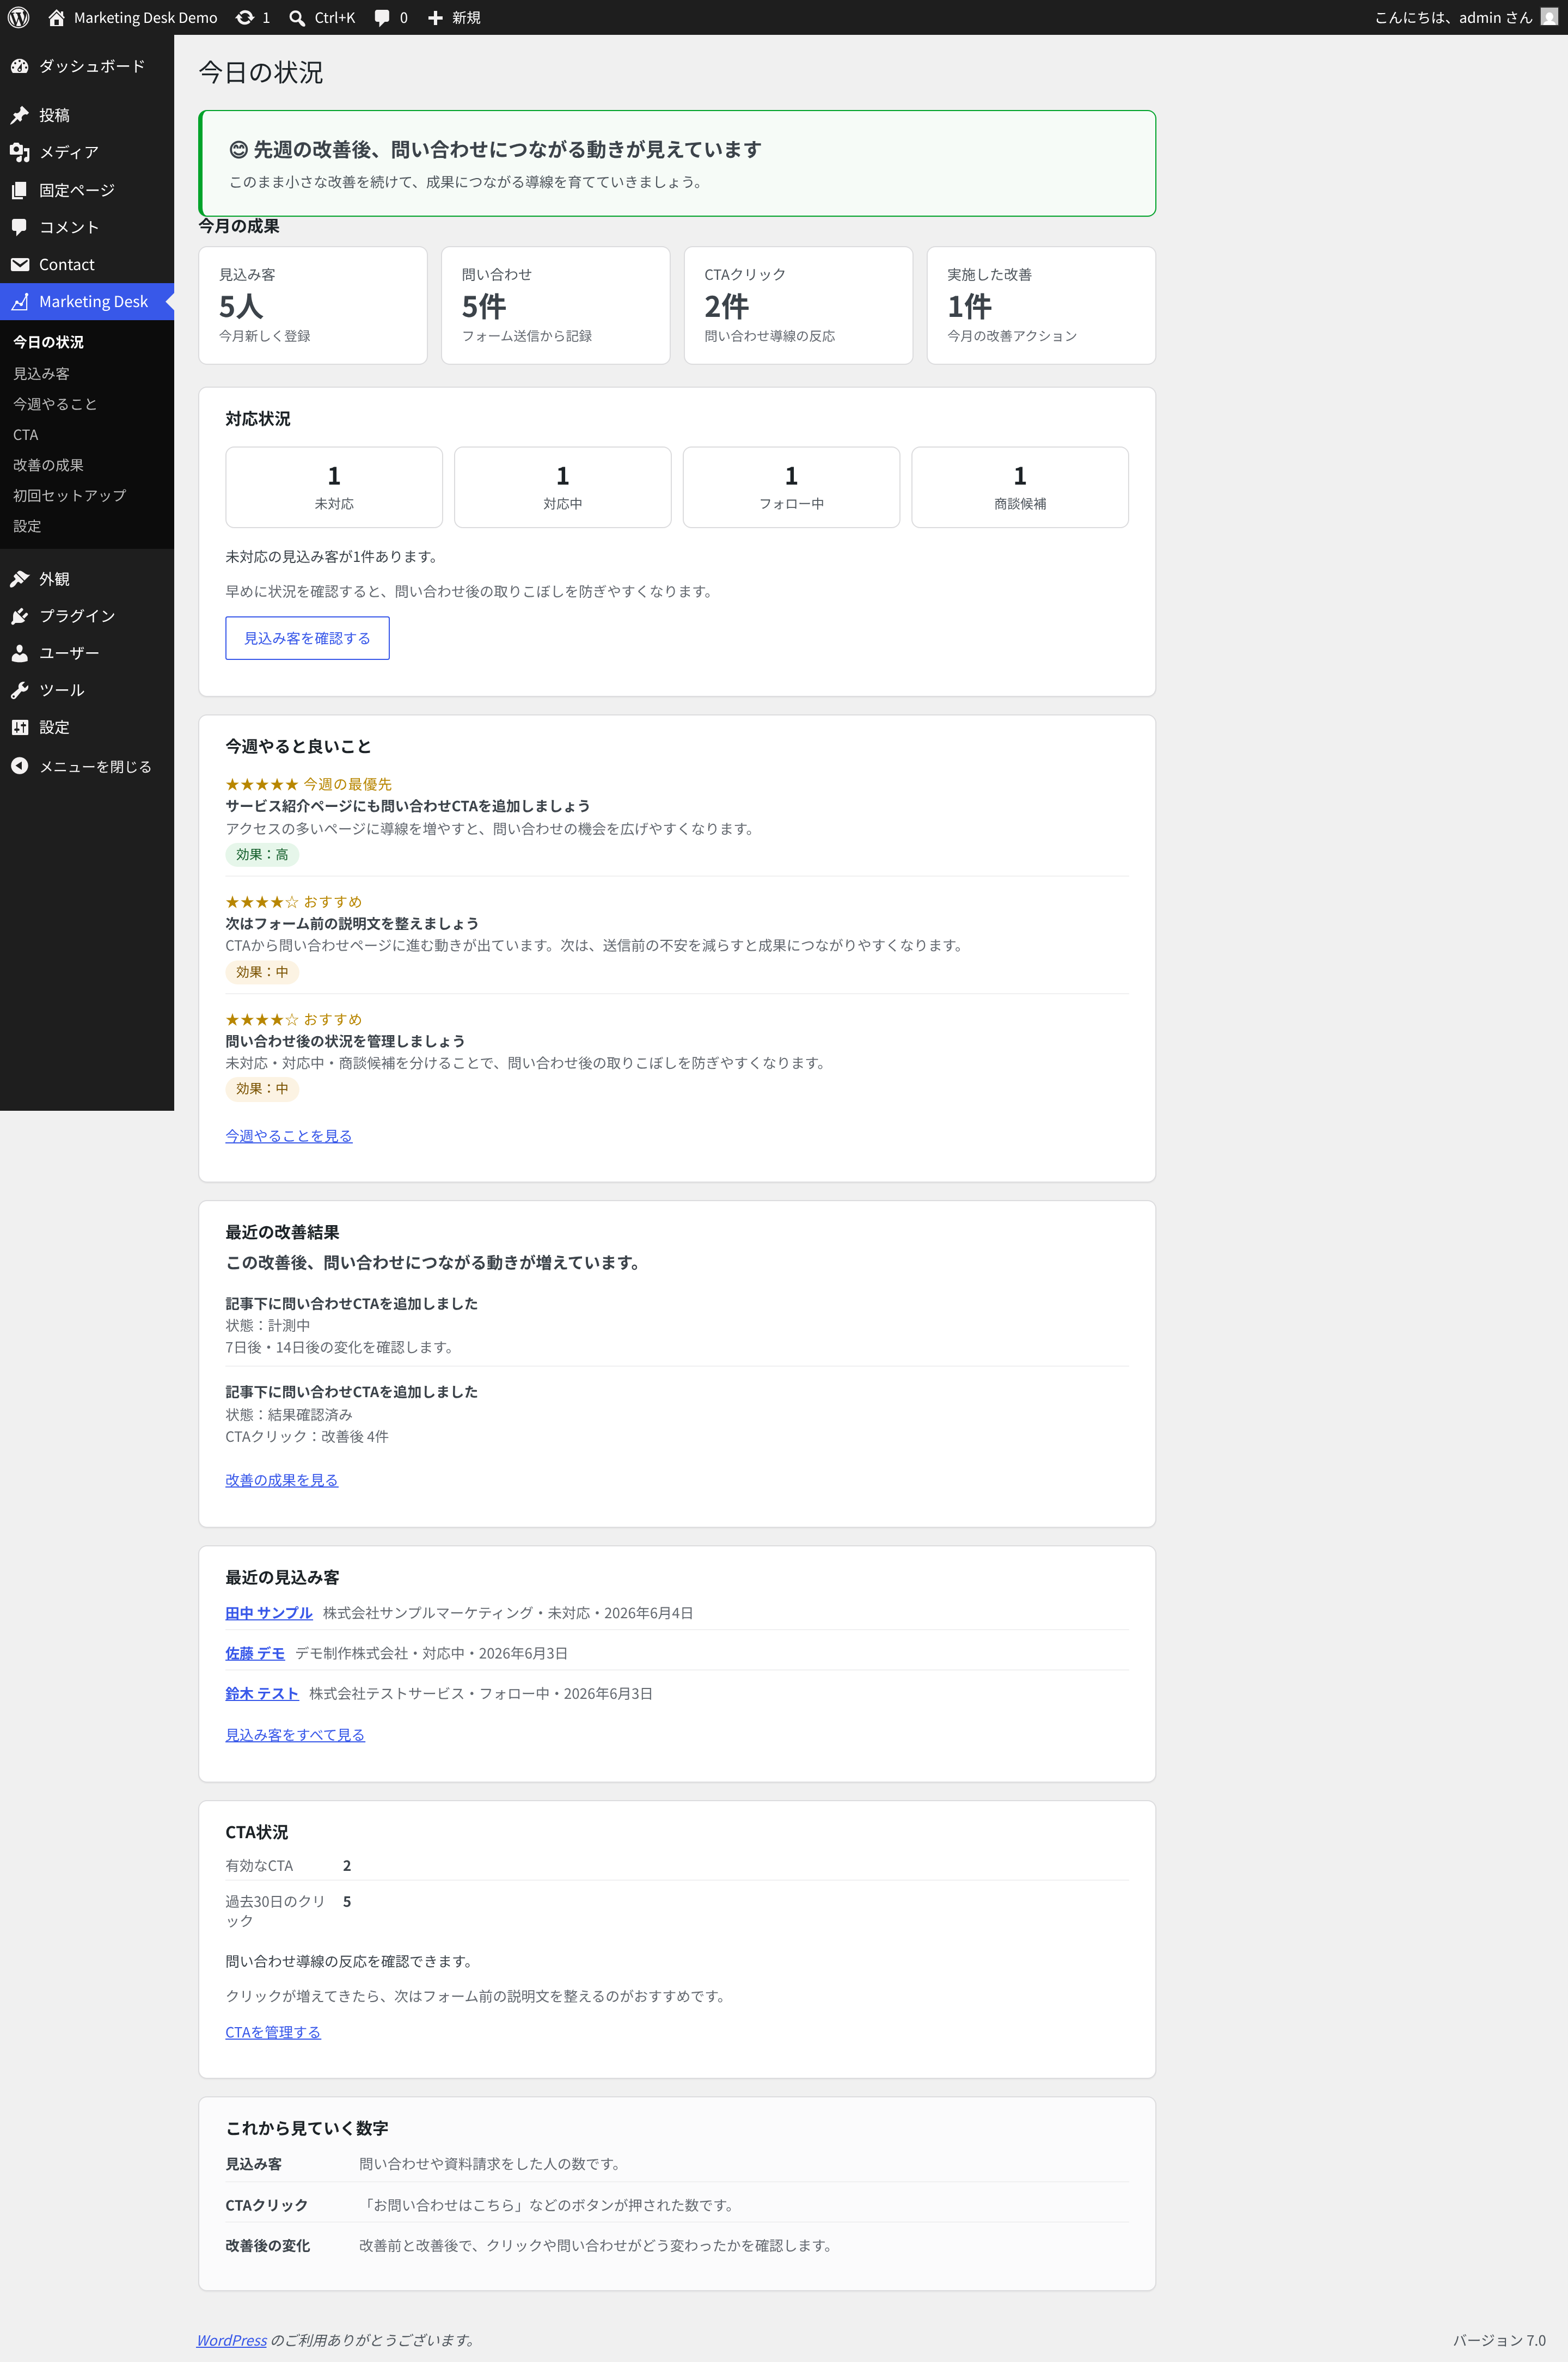
Task: Click the 投稿 pin icon
Action: (20, 115)
